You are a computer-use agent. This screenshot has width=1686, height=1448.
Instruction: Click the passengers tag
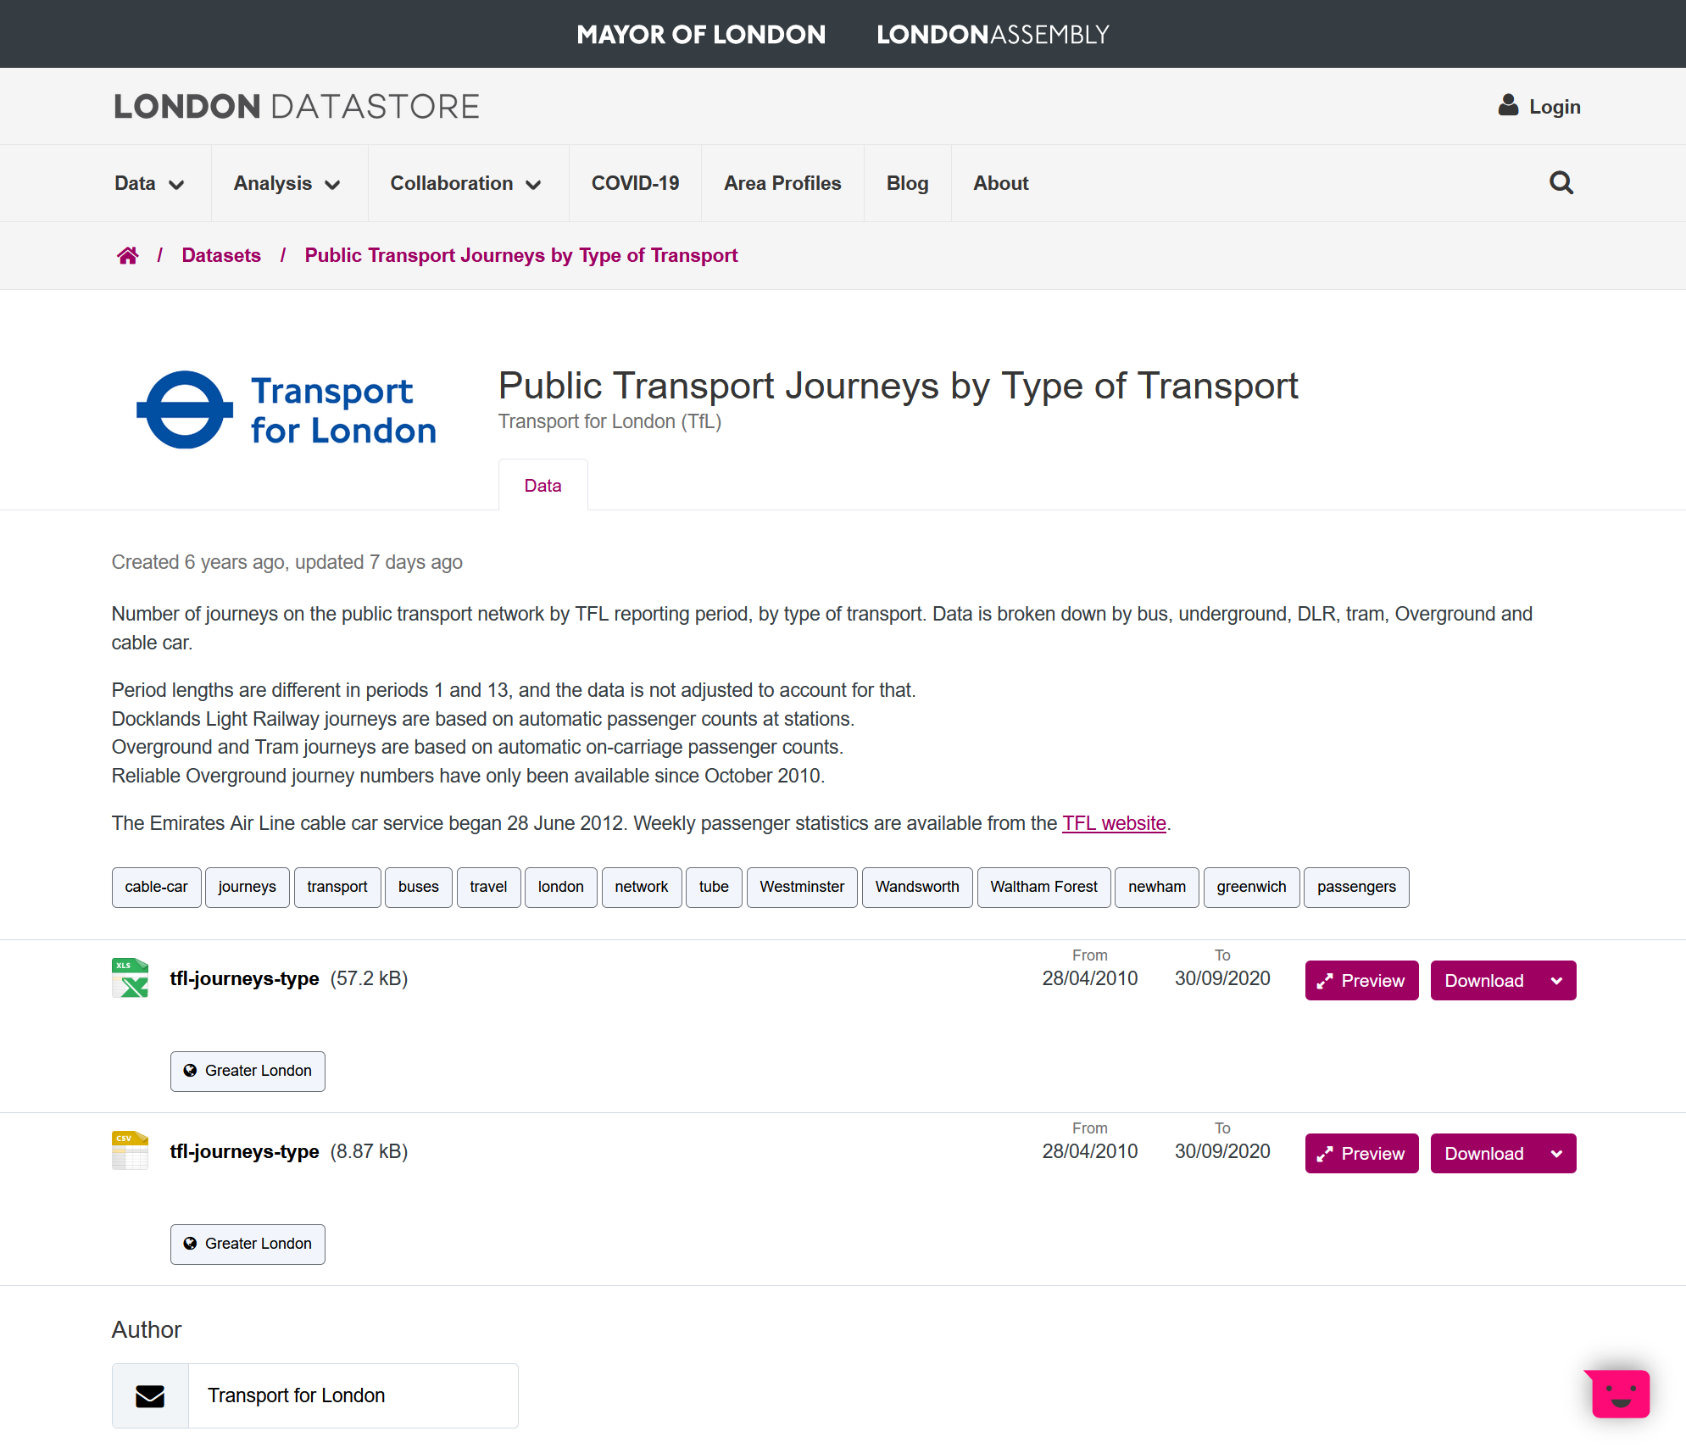[x=1356, y=887]
